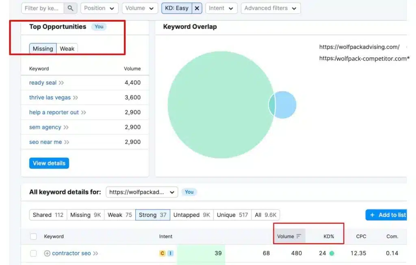This screenshot has width=416, height=265.
Task: Check the contractor seo row checkbox
Action: coord(33,253)
